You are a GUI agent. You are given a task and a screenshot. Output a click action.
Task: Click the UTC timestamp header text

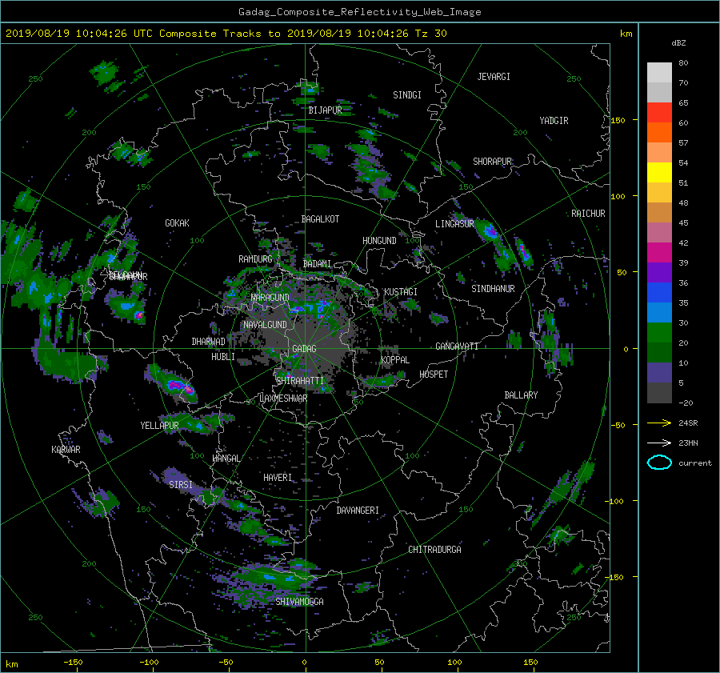tap(226, 34)
